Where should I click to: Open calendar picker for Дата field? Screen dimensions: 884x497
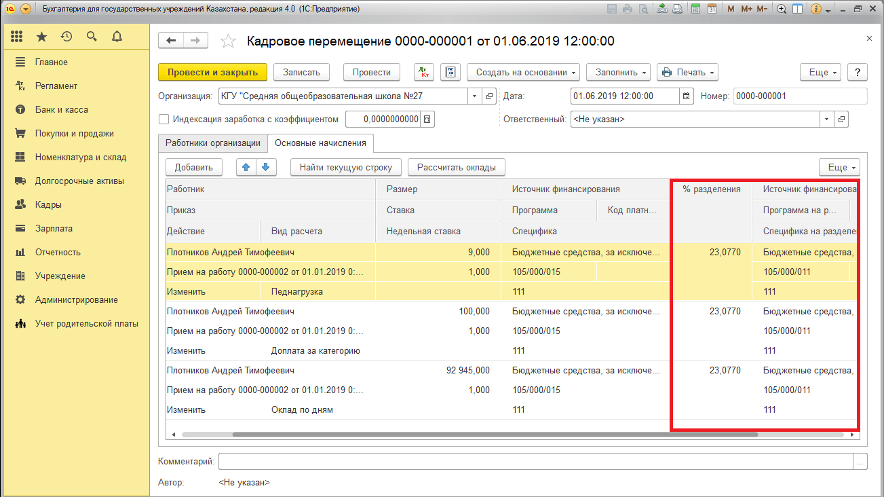[687, 96]
